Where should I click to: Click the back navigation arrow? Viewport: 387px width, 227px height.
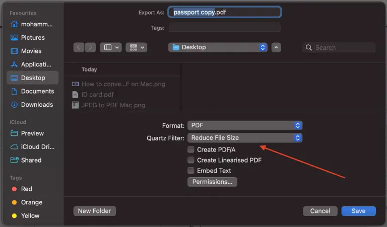pos(79,47)
